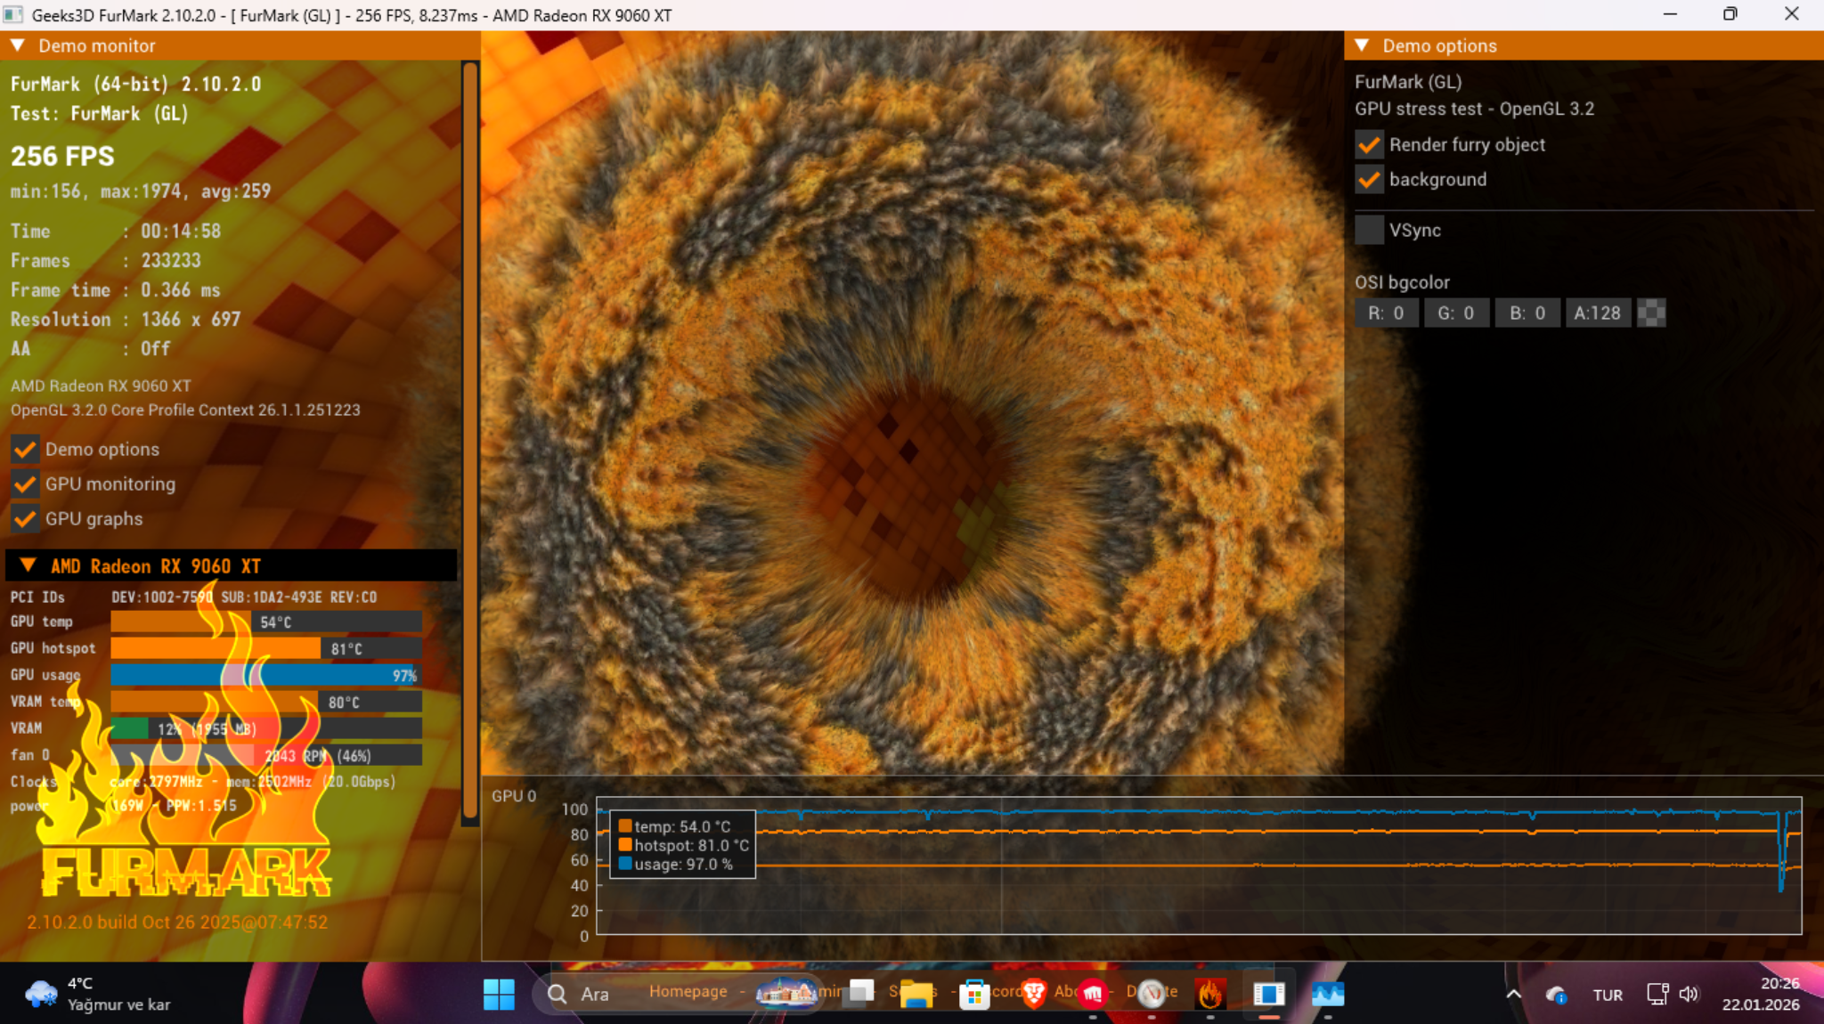Screen dimensions: 1824x1024
Task: Click the FurMark flame taskbar icon
Action: (x=1209, y=994)
